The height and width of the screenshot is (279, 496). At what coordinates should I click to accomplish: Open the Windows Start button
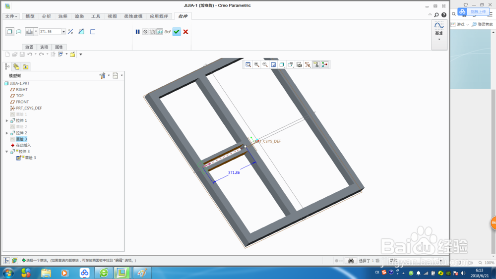tap(8, 273)
